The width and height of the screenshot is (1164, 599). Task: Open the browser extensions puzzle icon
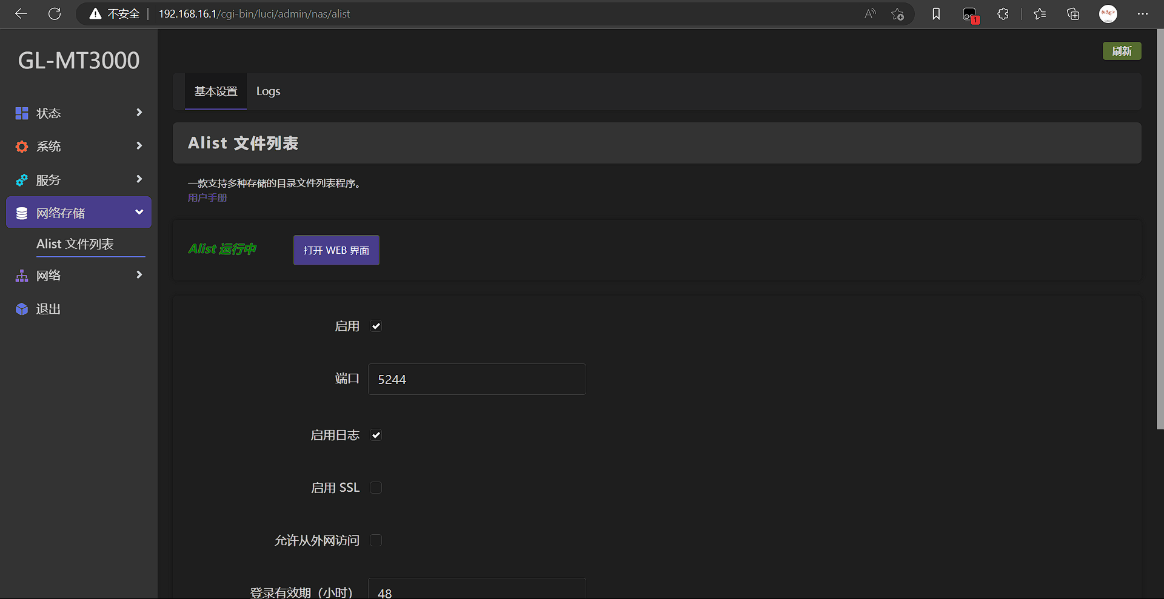(x=1003, y=14)
